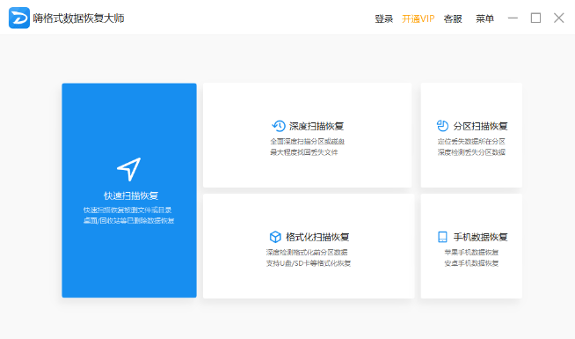
Task: Click the quick scan description text
Action: point(128,215)
